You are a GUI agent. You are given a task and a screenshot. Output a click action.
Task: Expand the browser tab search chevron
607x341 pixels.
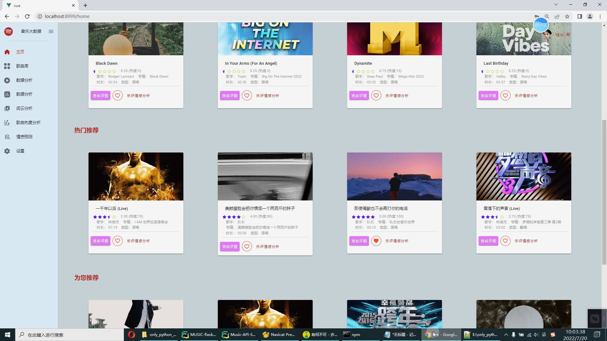tap(556, 5)
